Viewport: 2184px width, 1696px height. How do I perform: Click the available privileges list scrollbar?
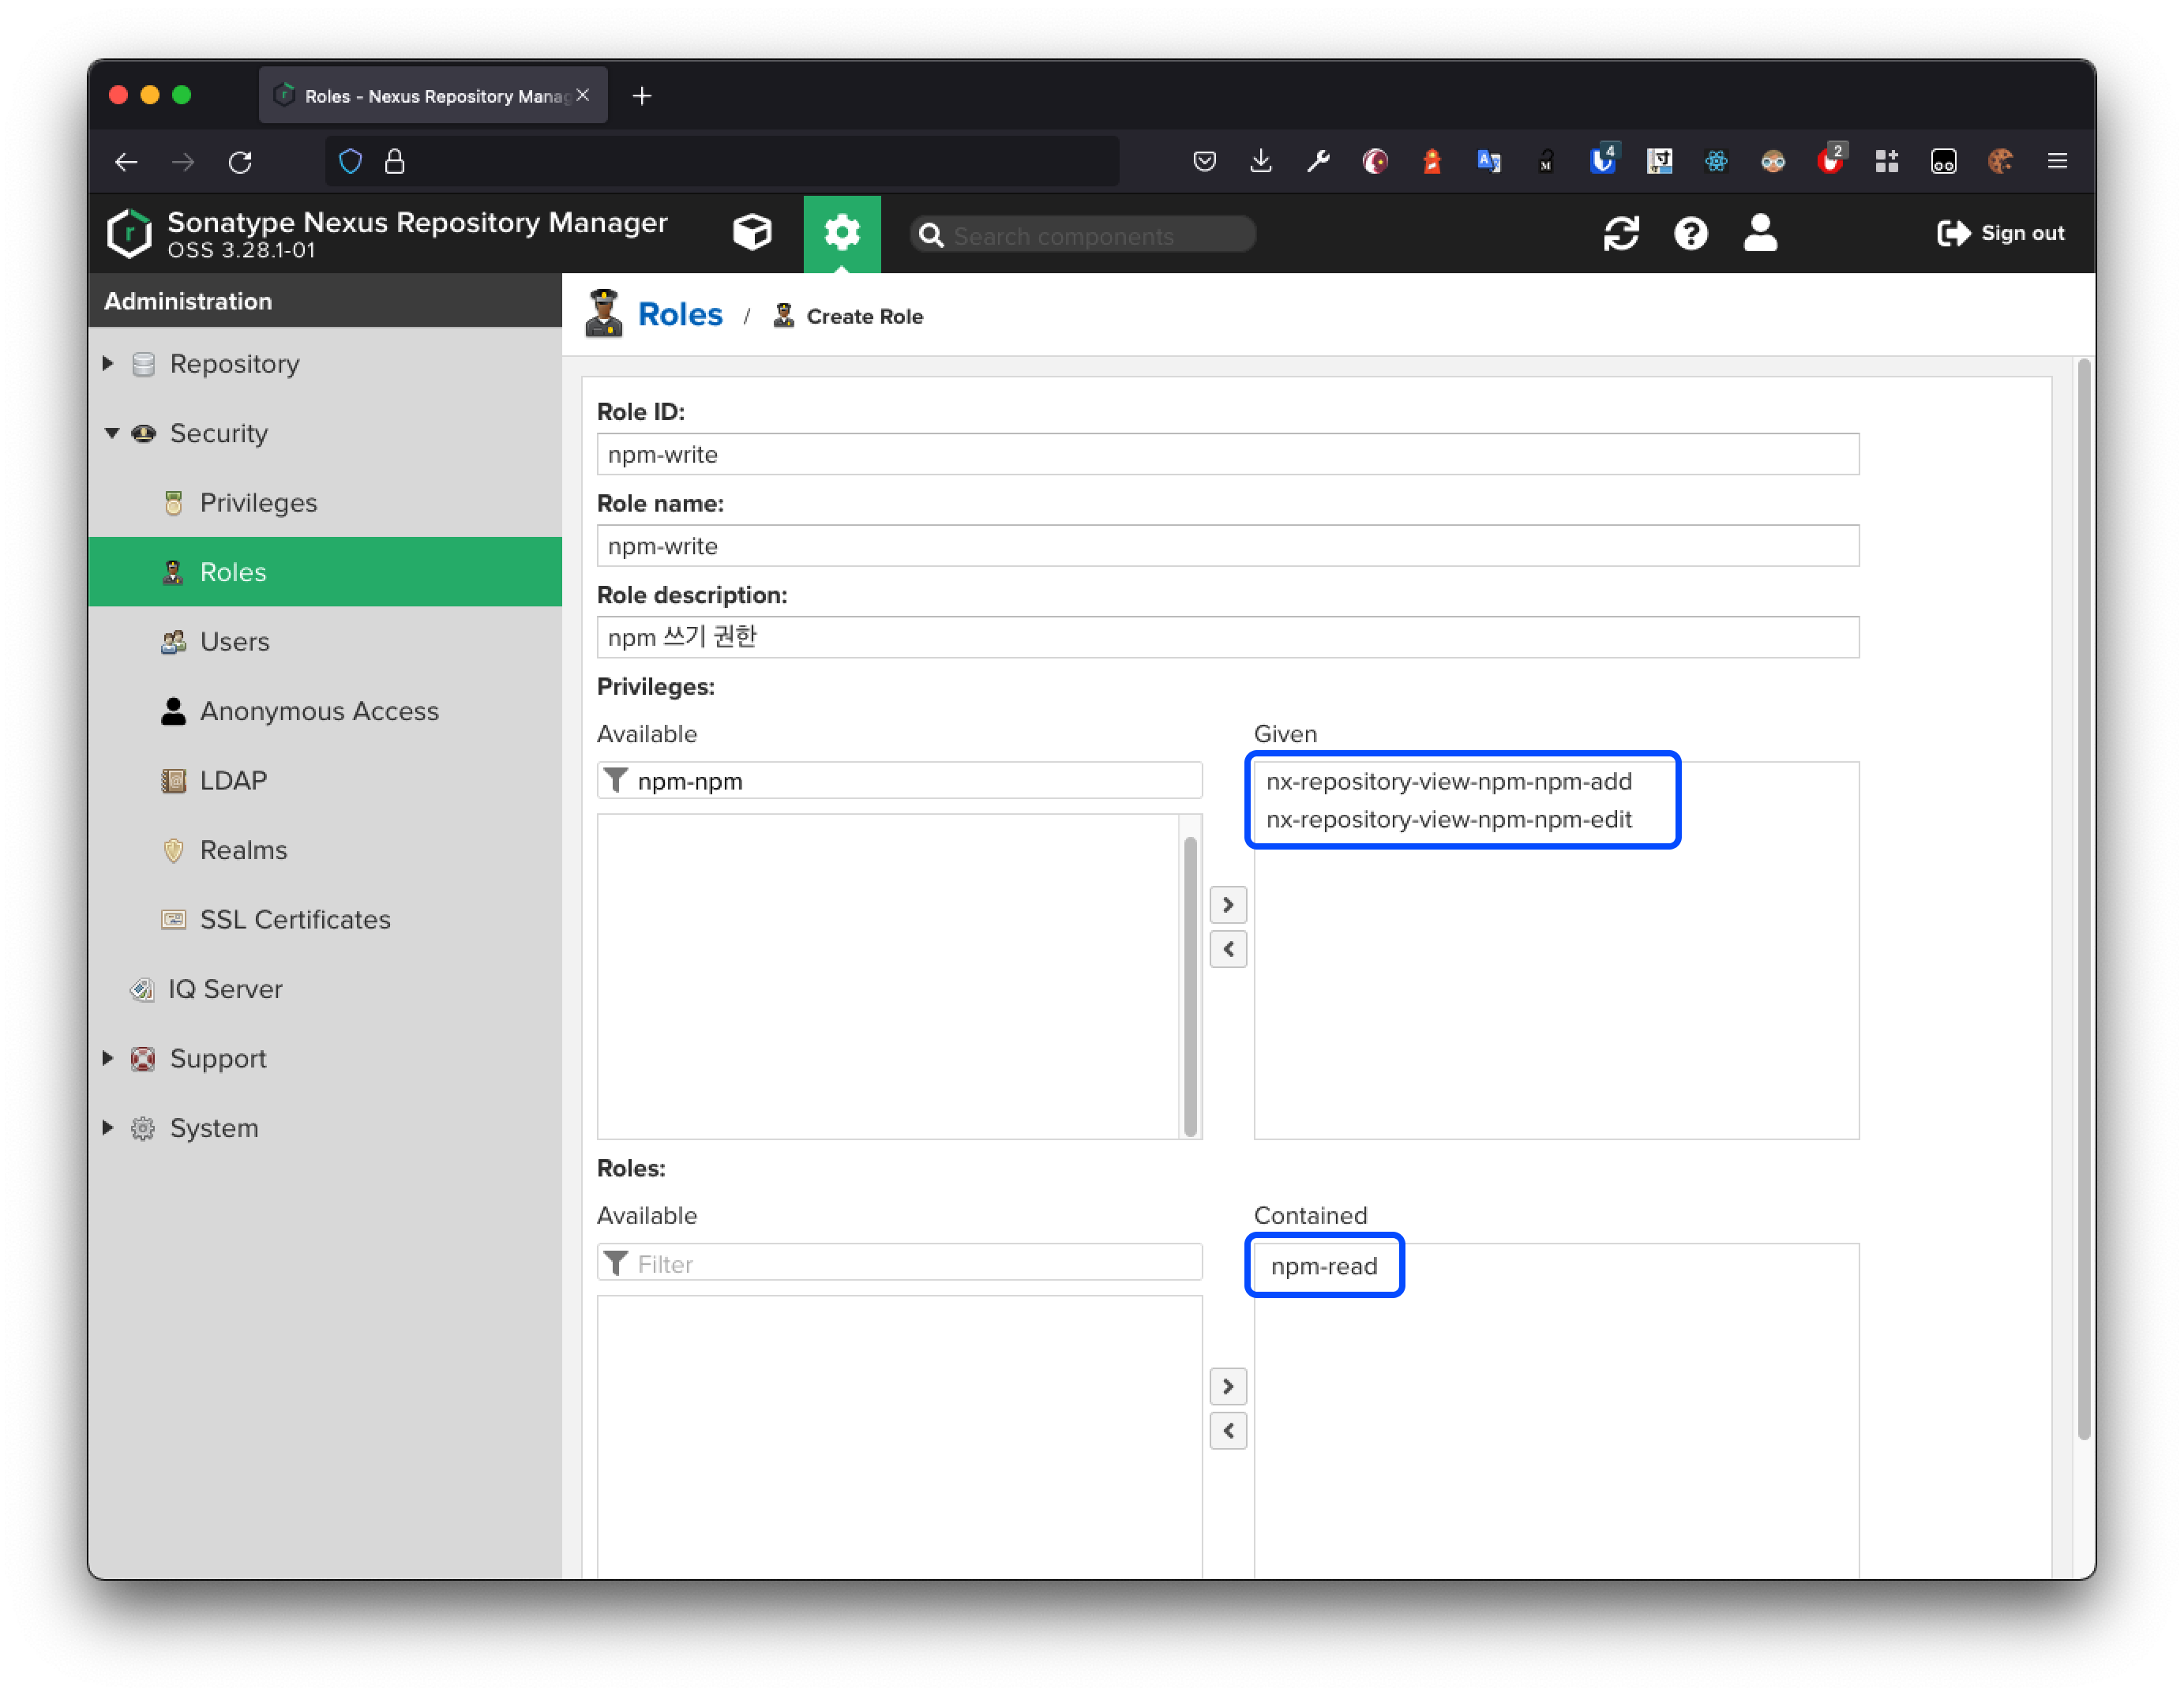pos(1190,985)
